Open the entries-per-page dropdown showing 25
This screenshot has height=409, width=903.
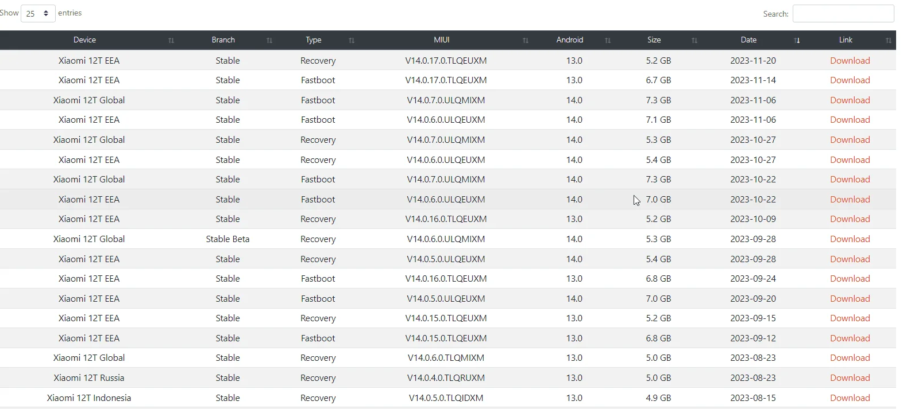tap(38, 13)
